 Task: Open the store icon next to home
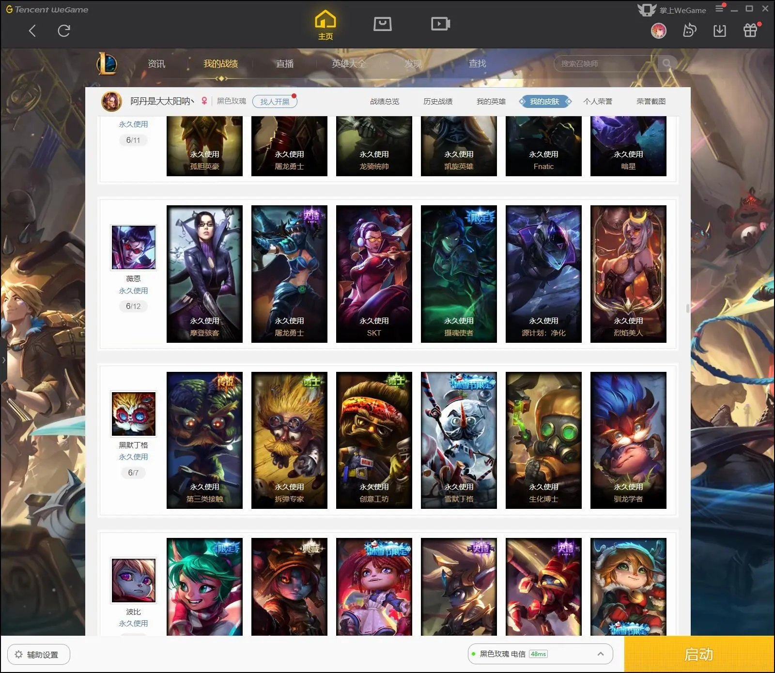[383, 24]
